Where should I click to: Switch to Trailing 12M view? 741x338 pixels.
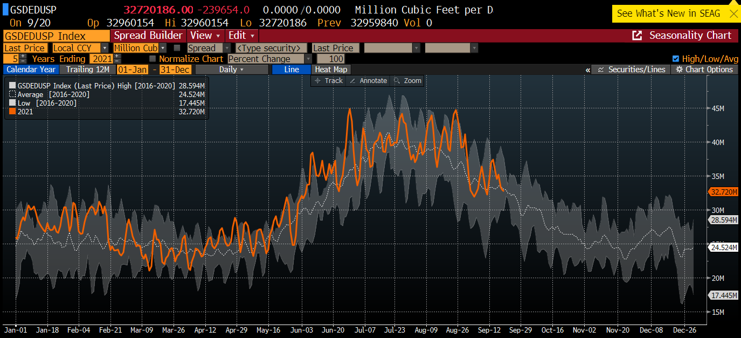87,70
